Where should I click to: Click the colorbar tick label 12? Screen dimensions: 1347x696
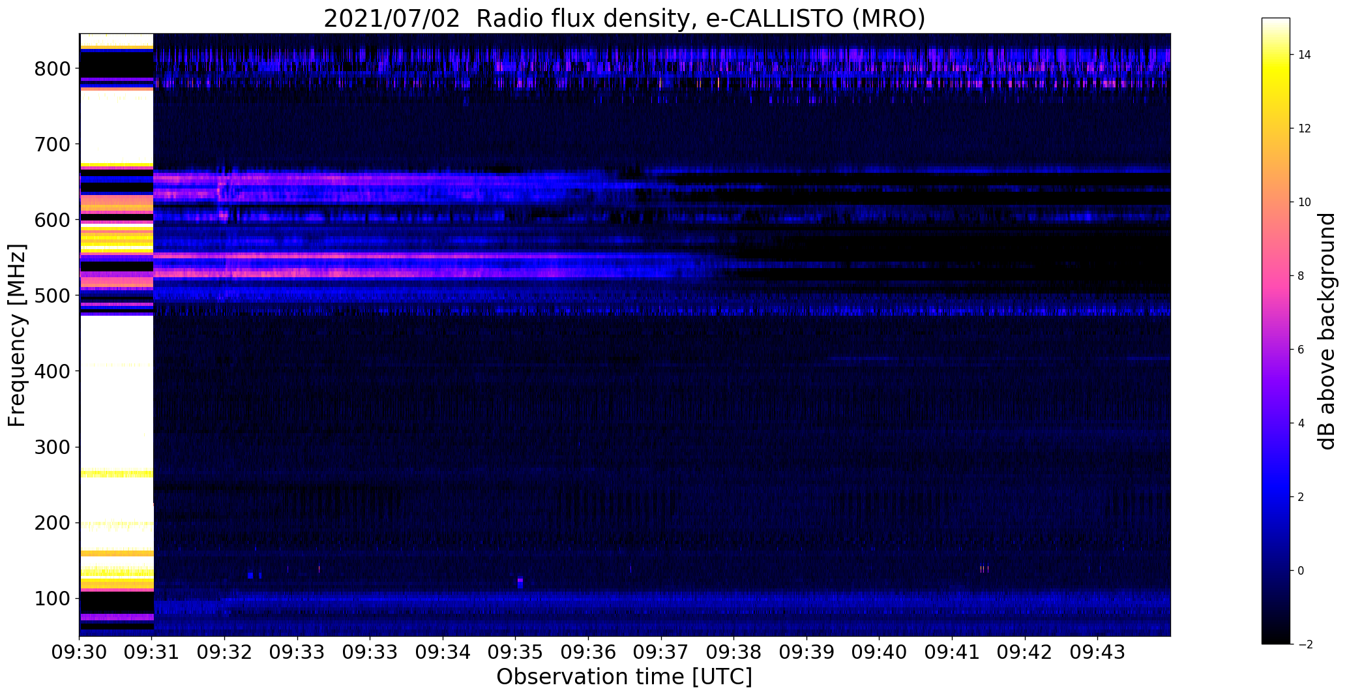[1305, 129]
